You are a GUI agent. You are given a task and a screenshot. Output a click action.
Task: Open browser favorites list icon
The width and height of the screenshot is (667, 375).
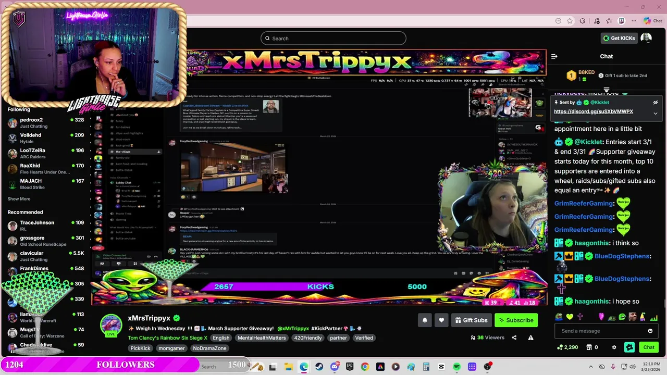point(609,21)
